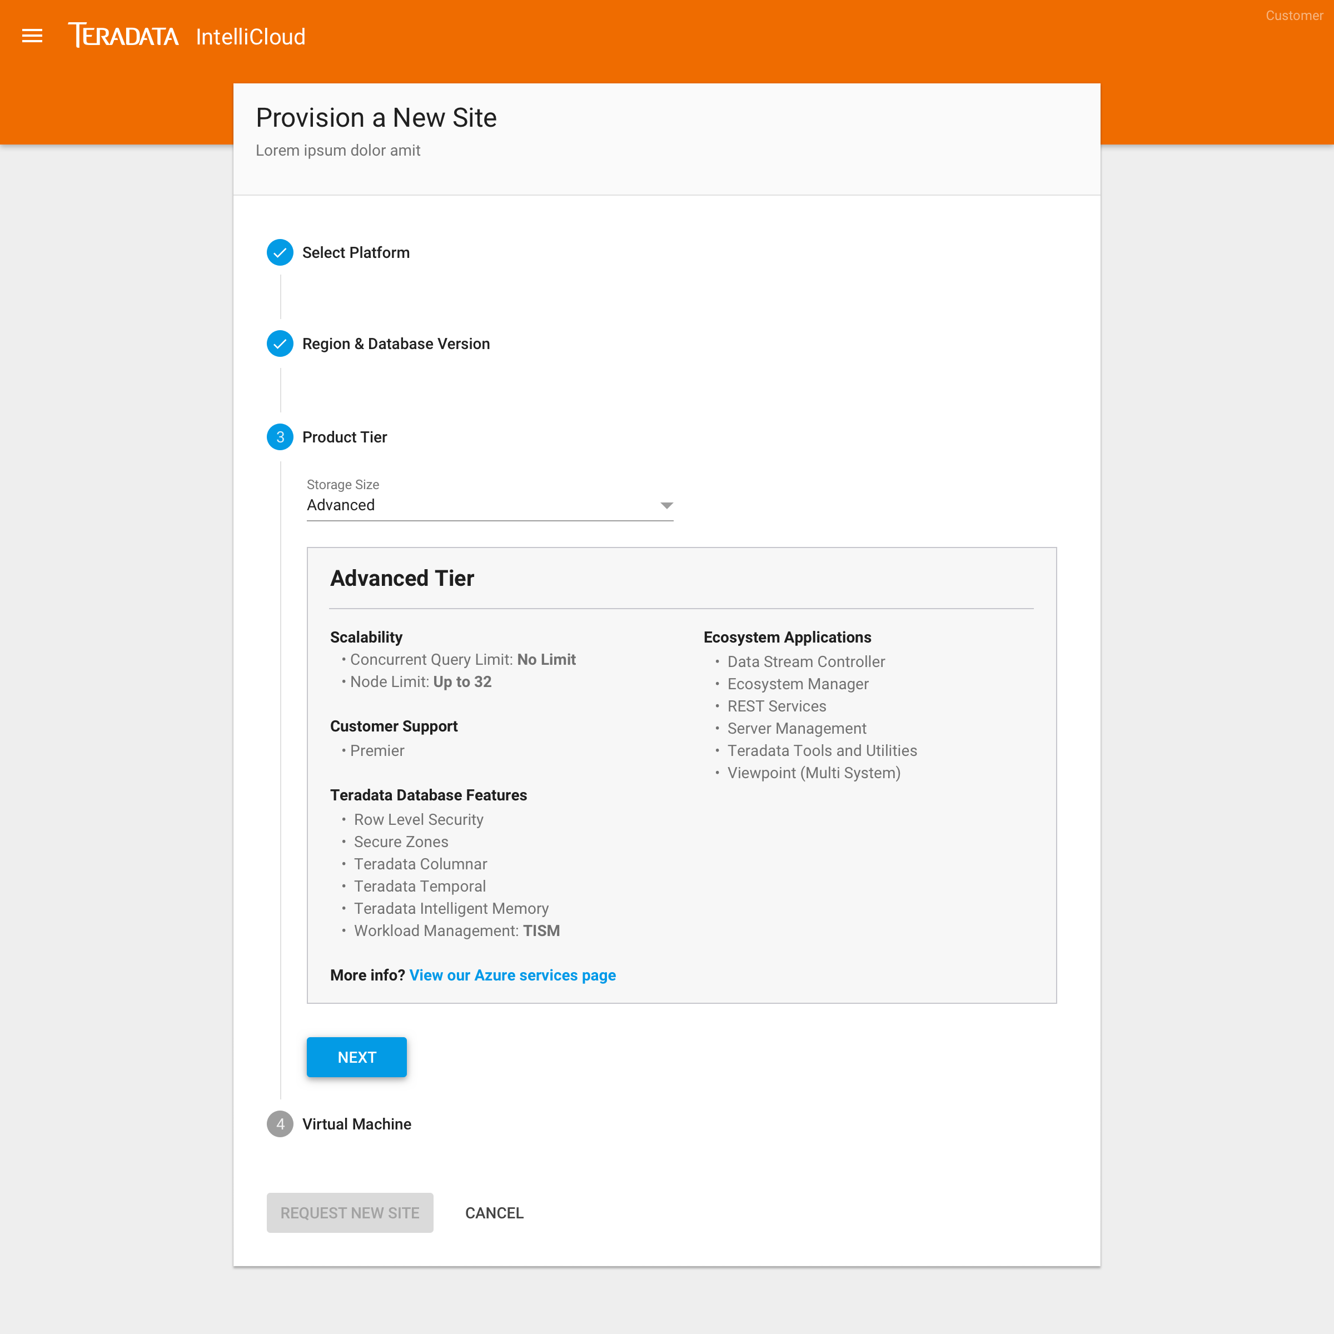Select the Product Tier step label
1334x1334 pixels.
(345, 437)
